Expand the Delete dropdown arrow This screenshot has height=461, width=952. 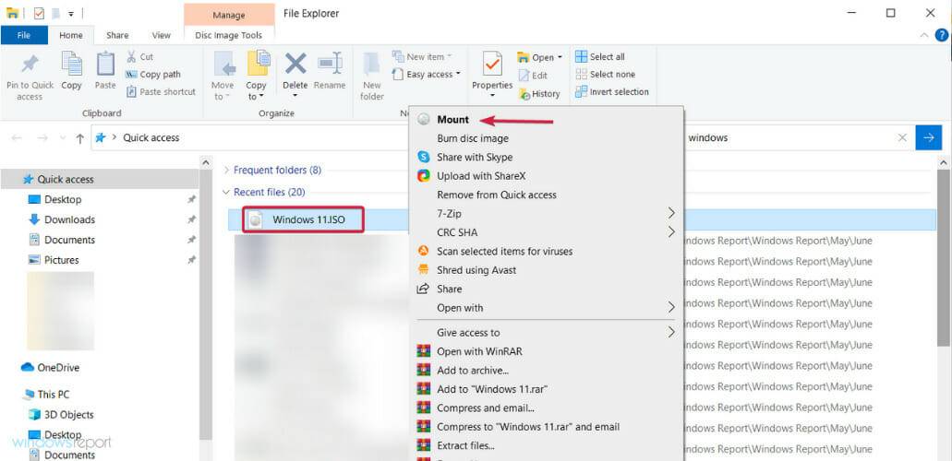tap(295, 96)
